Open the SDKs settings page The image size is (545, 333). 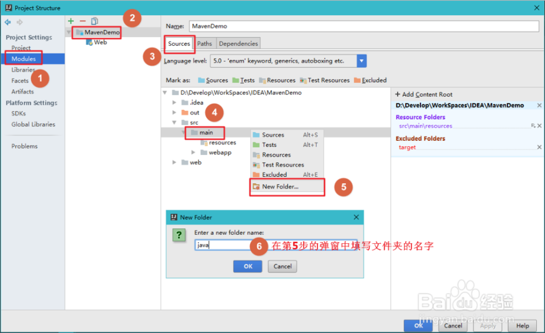(18, 114)
